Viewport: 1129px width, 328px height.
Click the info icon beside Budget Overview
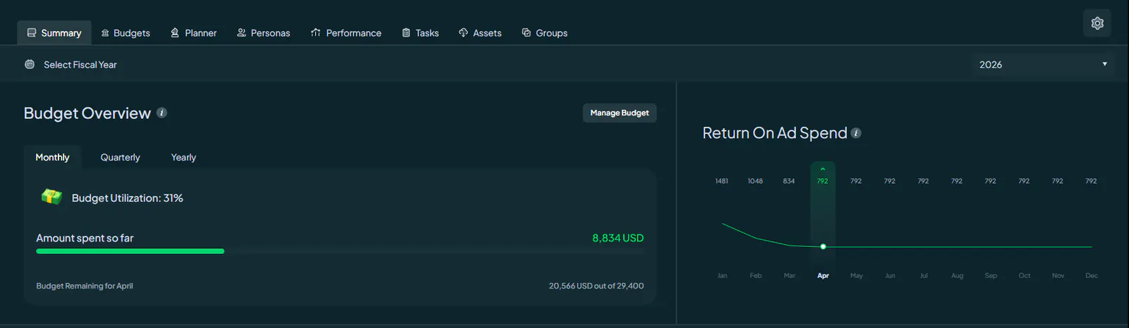(x=162, y=113)
